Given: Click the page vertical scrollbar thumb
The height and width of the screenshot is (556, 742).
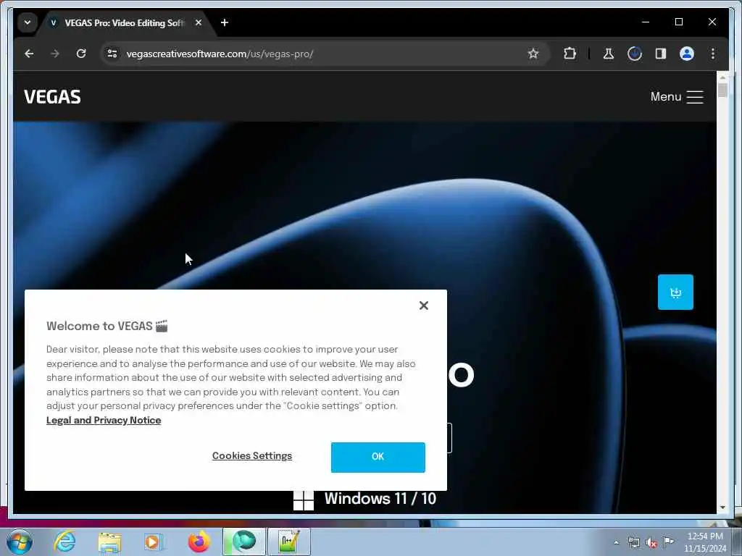Looking at the screenshot, I should point(722,90).
